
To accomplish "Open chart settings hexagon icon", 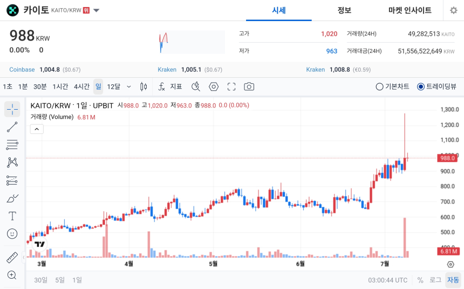I will tap(213, 86).
